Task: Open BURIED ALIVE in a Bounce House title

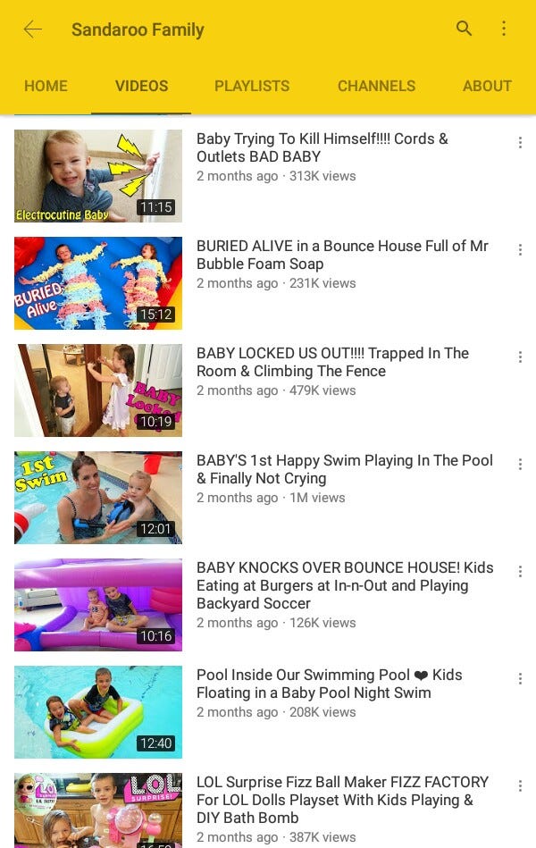Action: (x=342, y=255)
